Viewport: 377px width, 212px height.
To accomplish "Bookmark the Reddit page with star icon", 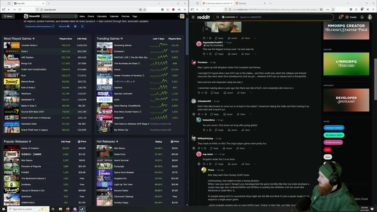I will pyautogui.click(x=333, y=9).
